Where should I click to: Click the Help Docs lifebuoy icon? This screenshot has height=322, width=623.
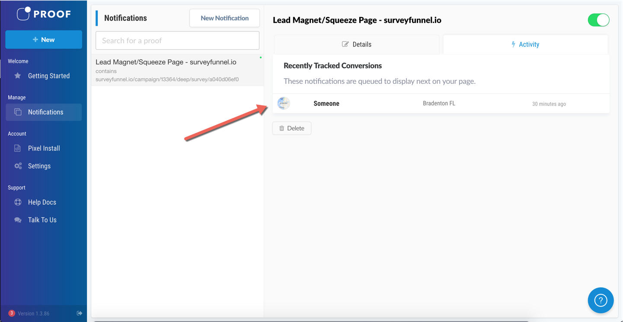pos(18,202)
